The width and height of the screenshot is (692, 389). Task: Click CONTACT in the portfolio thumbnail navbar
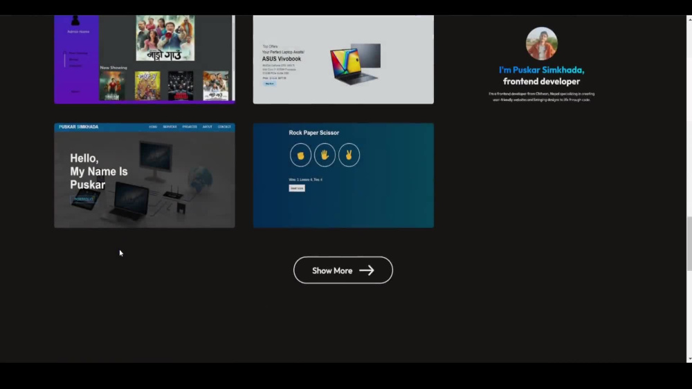(x=224, y=127)
